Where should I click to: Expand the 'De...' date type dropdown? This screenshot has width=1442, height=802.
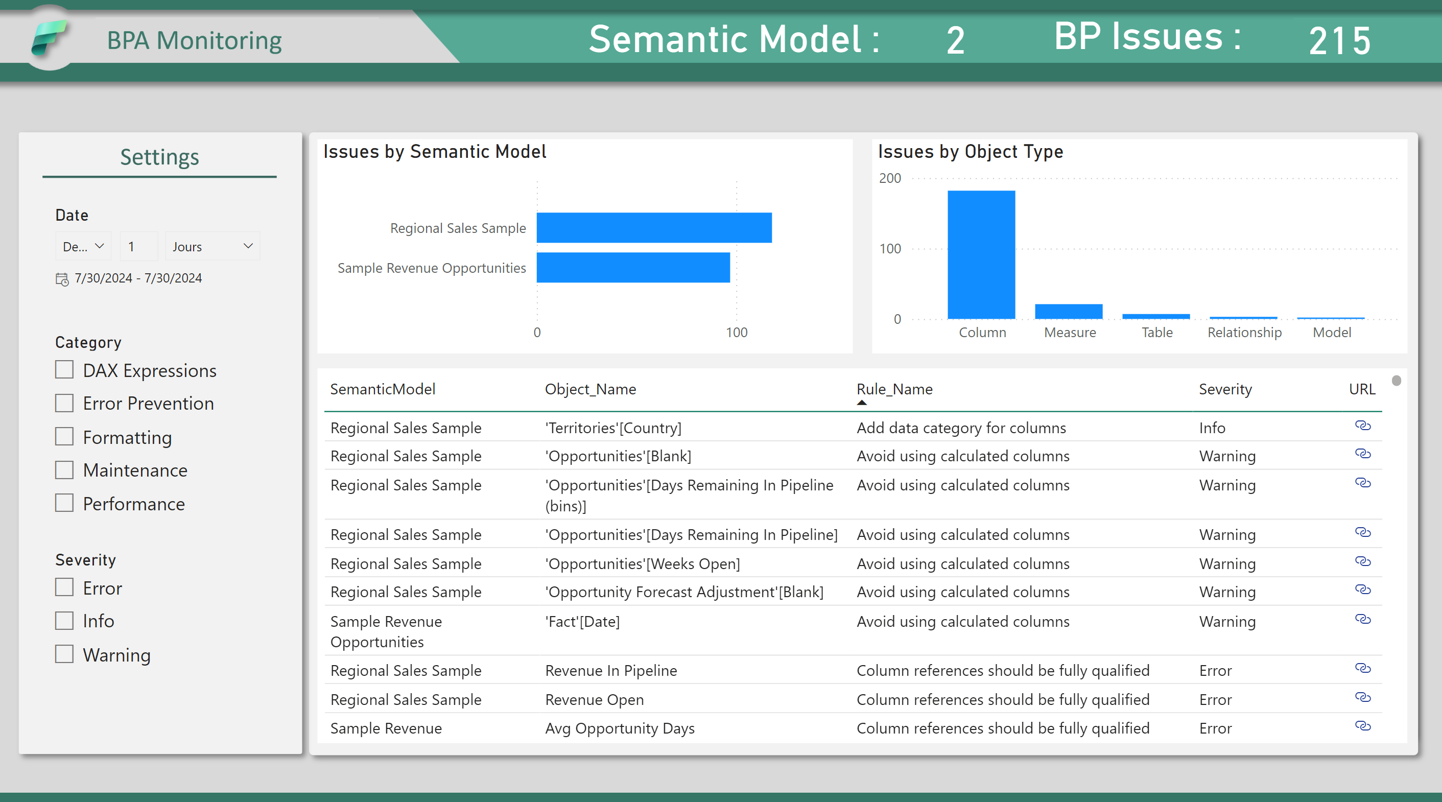(83, 246)
